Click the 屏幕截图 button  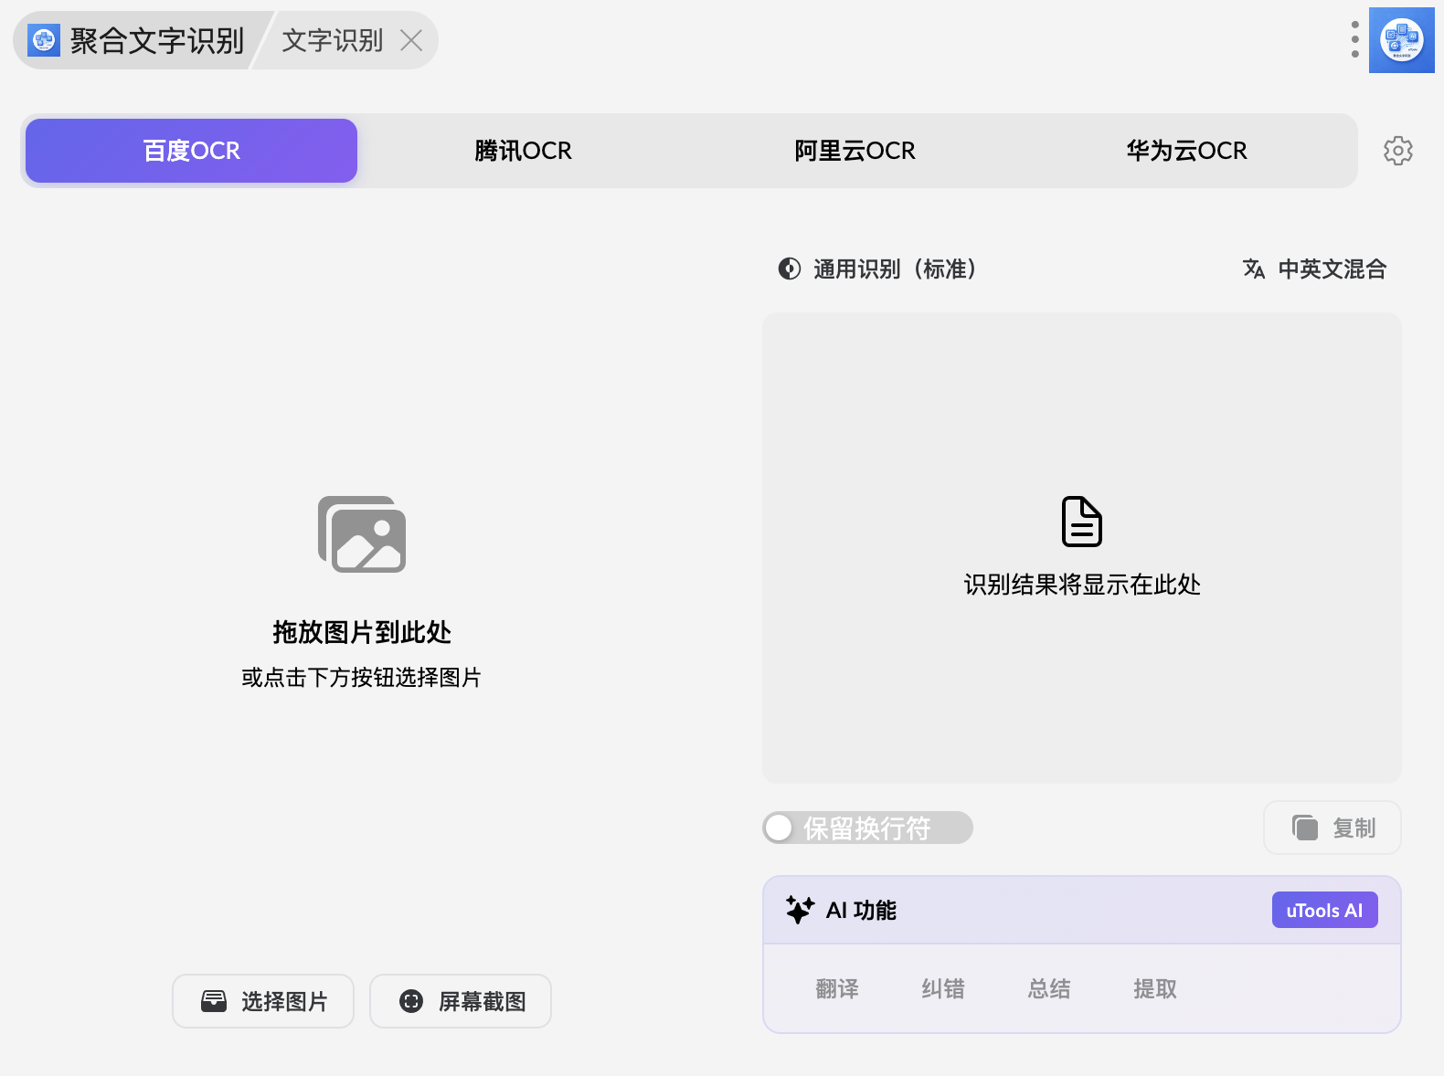tap(461, 1001)
